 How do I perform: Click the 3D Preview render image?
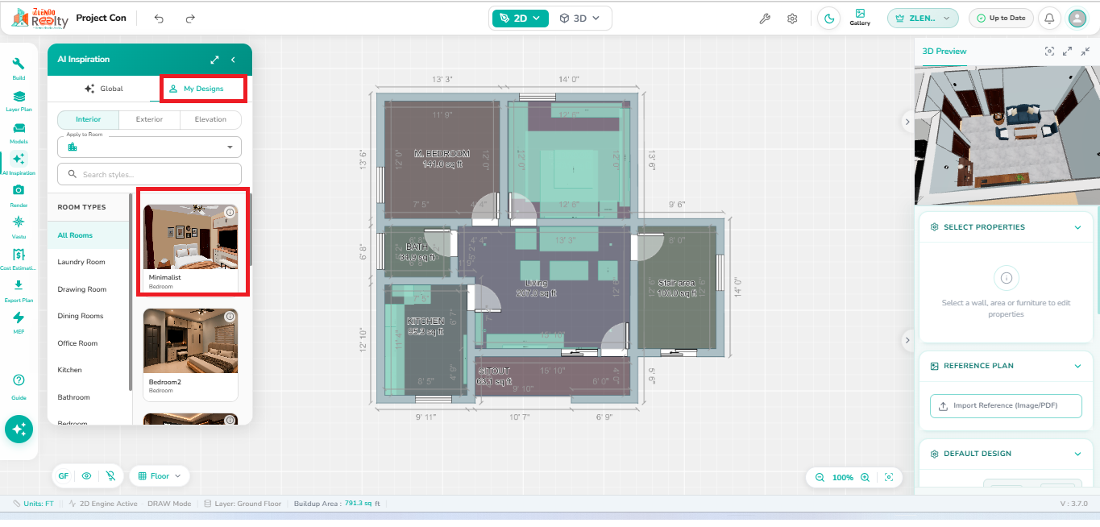click(1007, 135)
